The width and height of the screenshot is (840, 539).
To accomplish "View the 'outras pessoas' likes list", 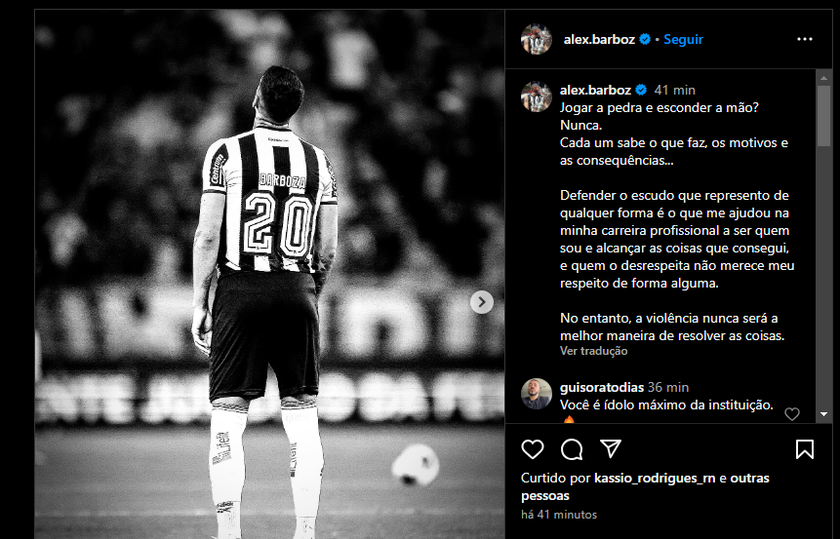I will tap(645, 486).
